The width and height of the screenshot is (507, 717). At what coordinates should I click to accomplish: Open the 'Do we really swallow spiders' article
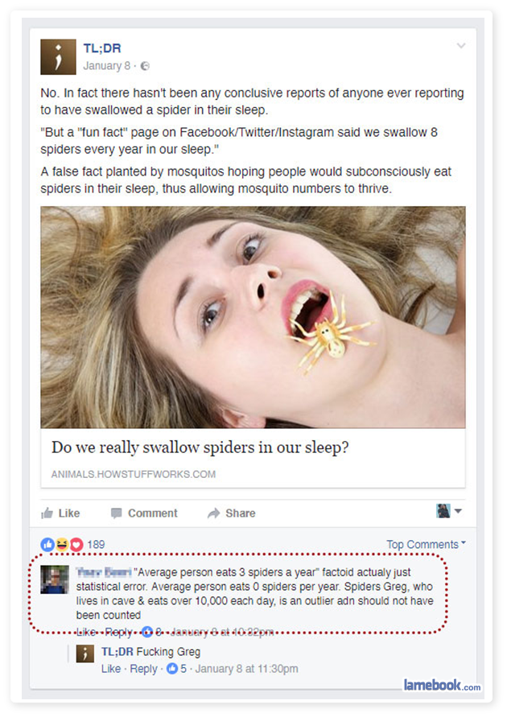200,447
